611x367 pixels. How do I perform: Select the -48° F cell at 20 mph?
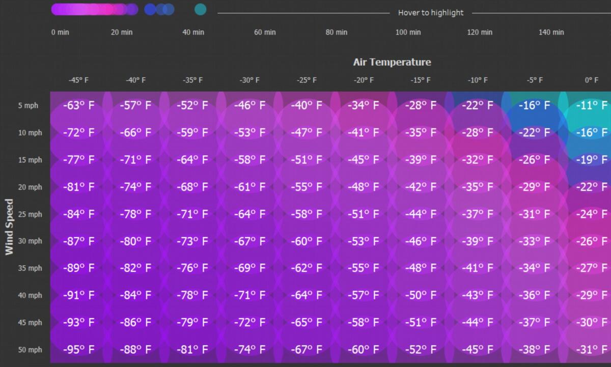[x=364, y=187]
